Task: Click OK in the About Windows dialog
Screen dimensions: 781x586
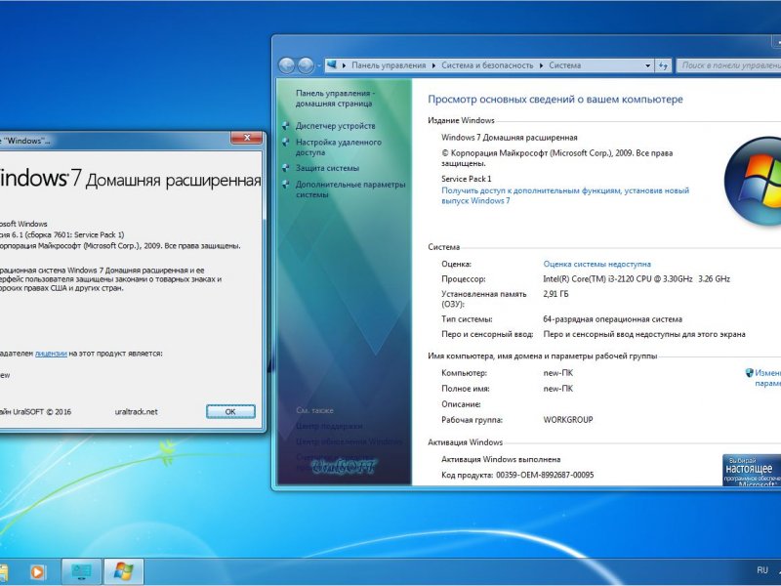Action: pyautogui.click(x=230, y=411)
